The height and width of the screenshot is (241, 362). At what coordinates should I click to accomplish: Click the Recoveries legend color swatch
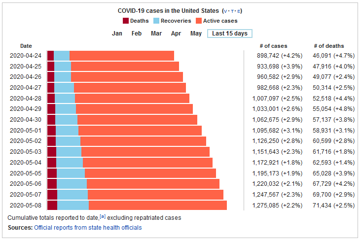[x=157, y=21]
